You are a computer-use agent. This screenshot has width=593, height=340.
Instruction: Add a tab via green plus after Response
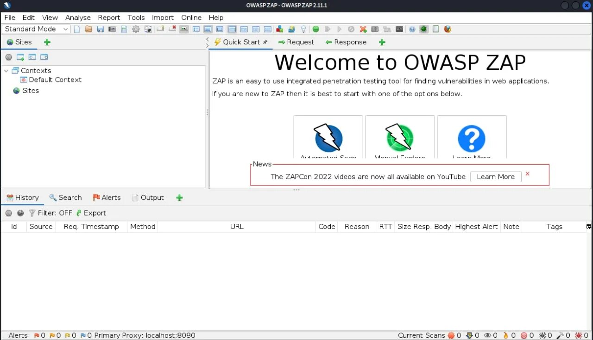pos(382,42)
